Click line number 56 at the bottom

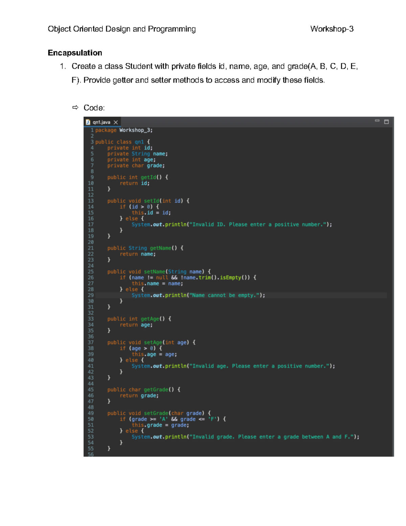pos(91,454)
